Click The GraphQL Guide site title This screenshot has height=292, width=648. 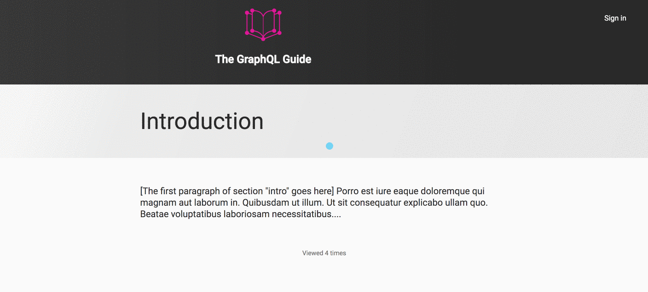(263, 59)
